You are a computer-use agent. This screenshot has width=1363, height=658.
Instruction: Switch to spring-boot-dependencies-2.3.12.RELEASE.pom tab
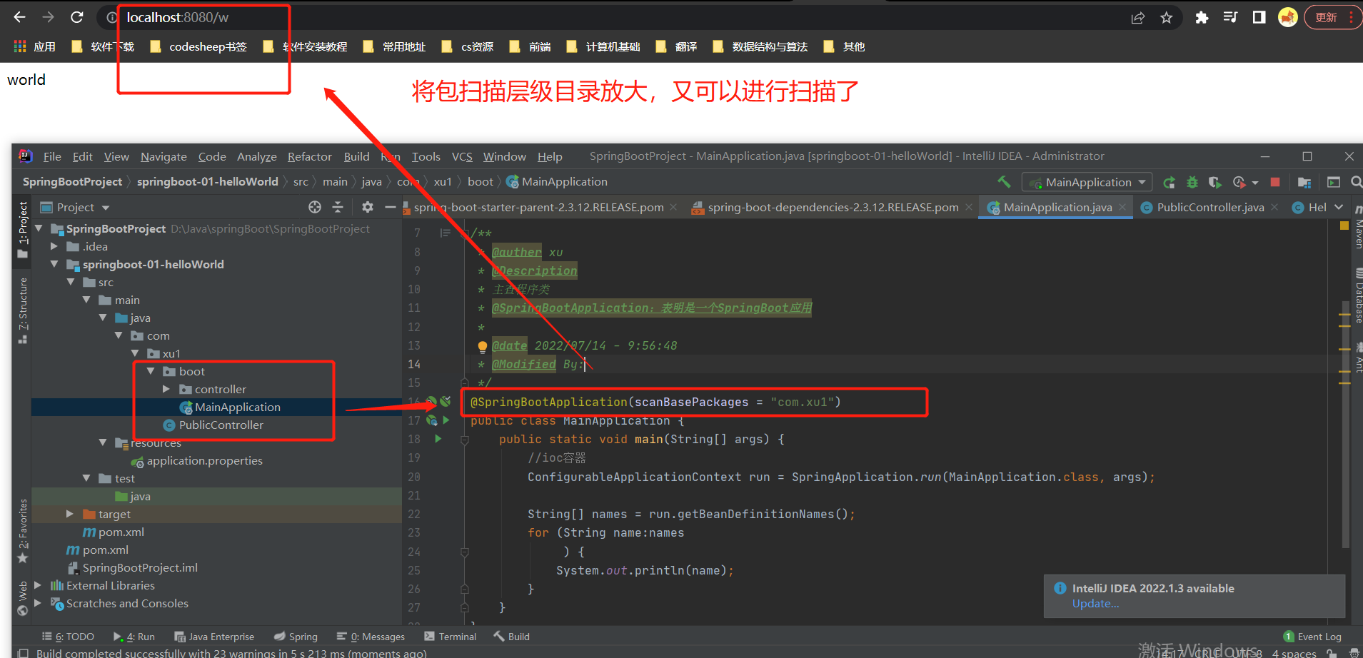tap(833, 207)
